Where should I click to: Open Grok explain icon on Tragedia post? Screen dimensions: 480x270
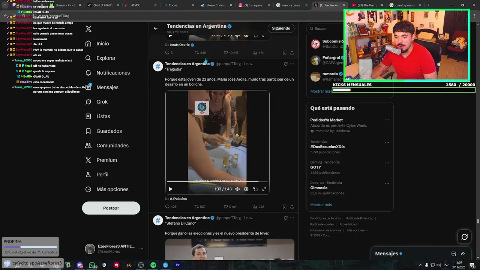(x=286, y=64)
